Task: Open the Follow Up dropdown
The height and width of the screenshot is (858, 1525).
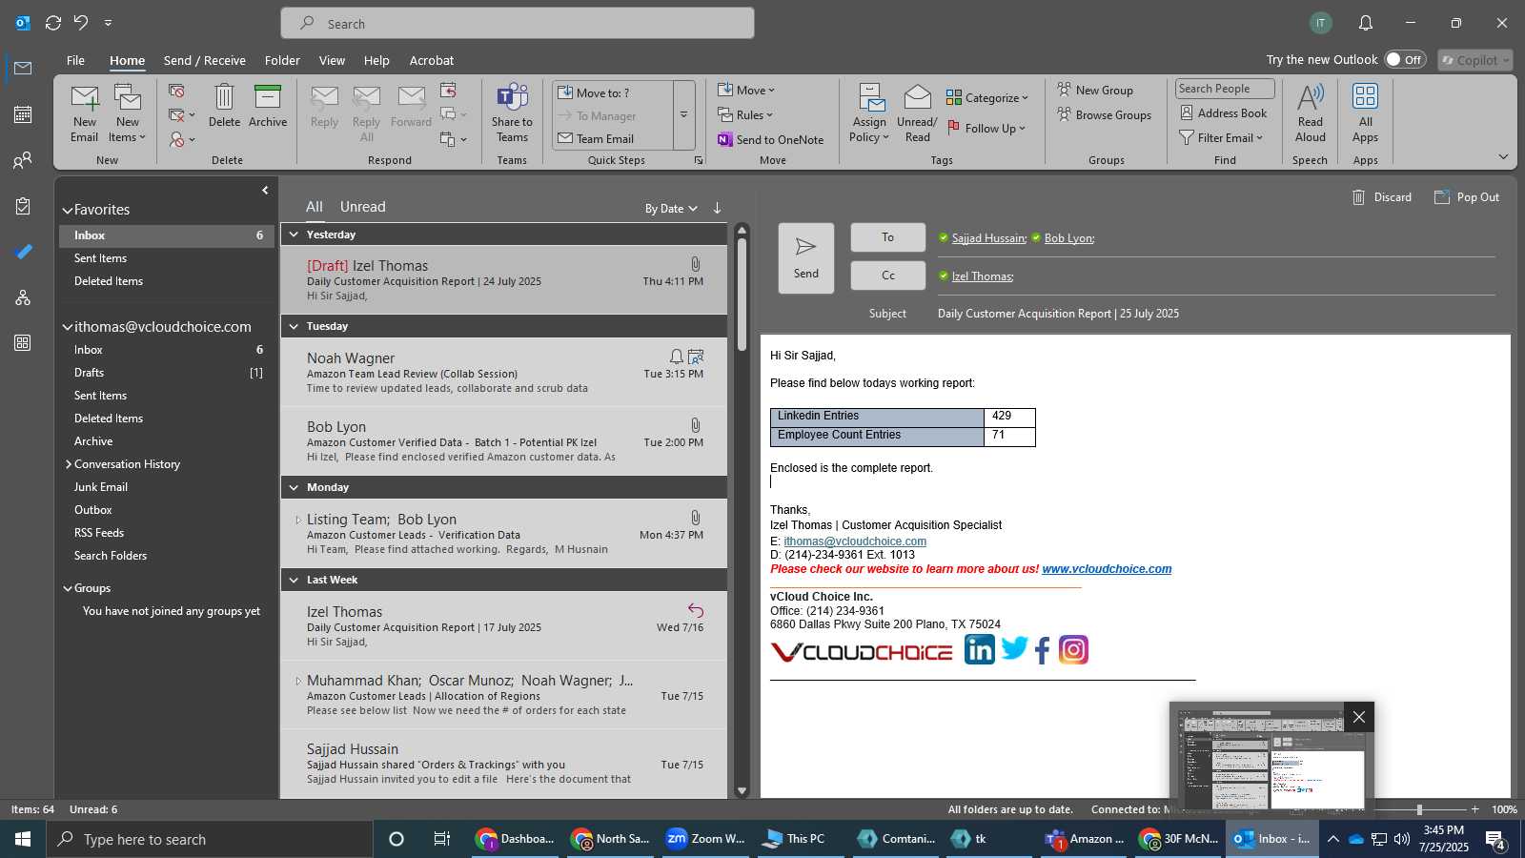Action: (x=986, y=128)
